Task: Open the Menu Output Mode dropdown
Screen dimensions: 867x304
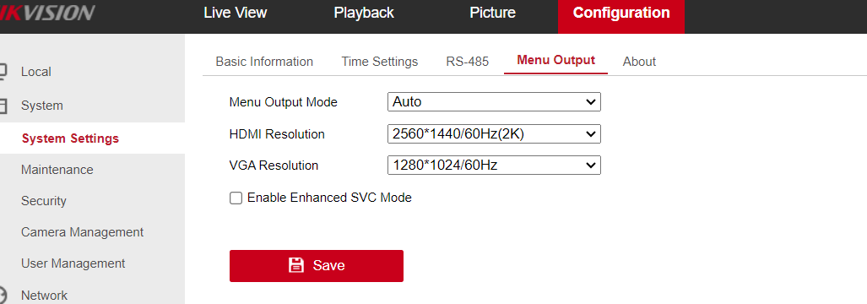Action: coord(494,101)
